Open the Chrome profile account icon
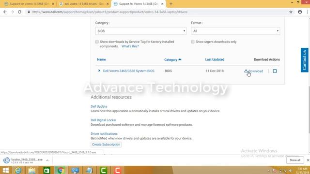Viewport: 310px width, 174px height. pyautogui.click(x=300, y=12)
